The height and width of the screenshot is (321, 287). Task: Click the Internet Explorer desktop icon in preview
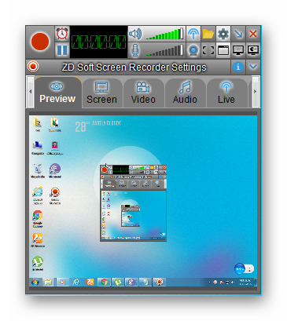click(x=38, y=195)
